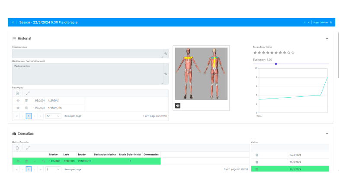Toggle the eye button under the anatomy image
This screenshot has height=194, width=346.
[178, 105]
